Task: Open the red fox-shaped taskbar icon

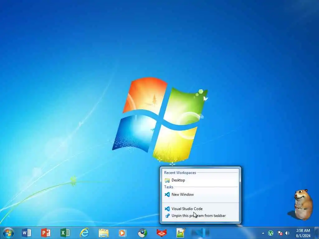Action: [x=162, y=233]
